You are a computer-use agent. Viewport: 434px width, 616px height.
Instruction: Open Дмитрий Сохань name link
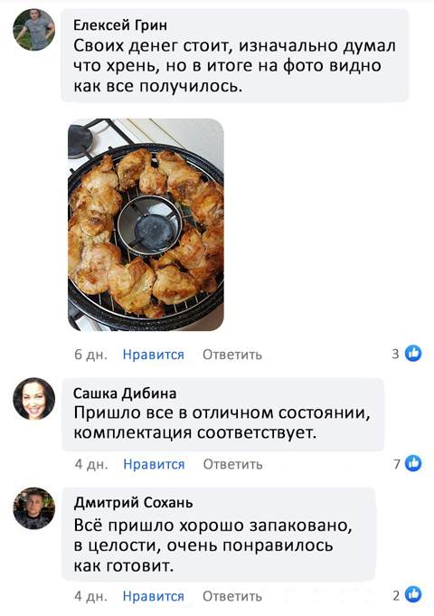133,503
